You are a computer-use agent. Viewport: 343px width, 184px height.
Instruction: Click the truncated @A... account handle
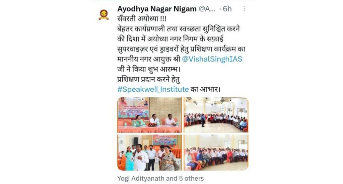[207, 9]
